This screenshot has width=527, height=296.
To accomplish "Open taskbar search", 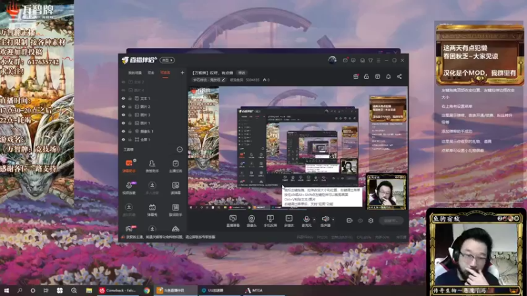I will point(20,290).
